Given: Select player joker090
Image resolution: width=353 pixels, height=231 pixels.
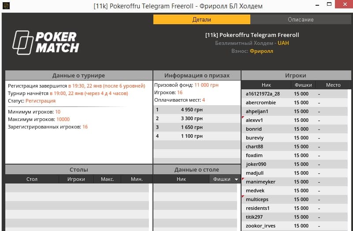Looking at the screenshot, I should tap(294, 164).
